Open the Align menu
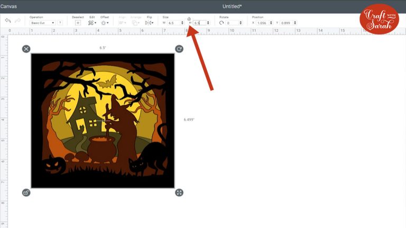Image resolution: width=406 pixels, height=228 pixels. click(121, 23)
